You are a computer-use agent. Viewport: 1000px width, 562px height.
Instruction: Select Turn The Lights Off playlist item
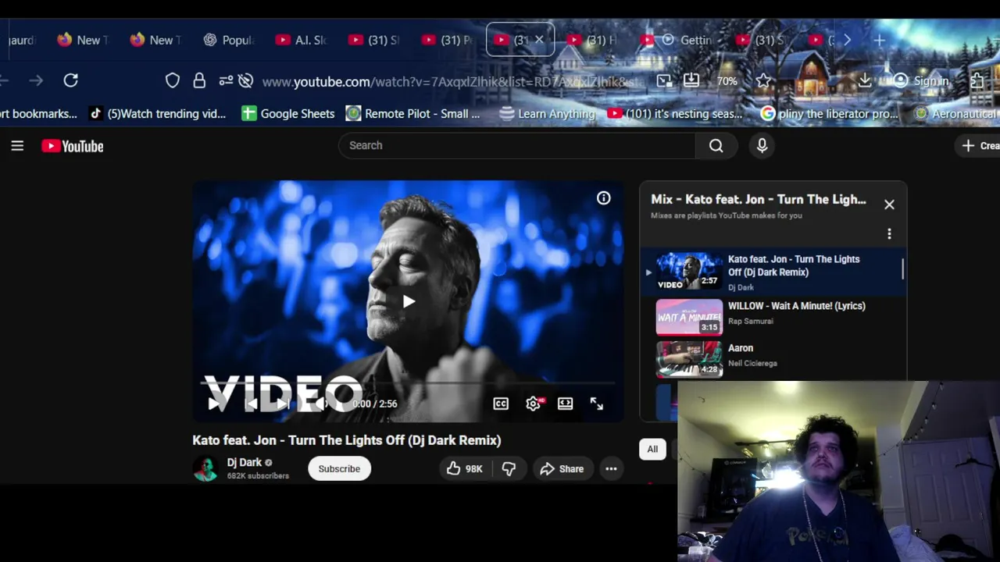(x=773, y=272)
